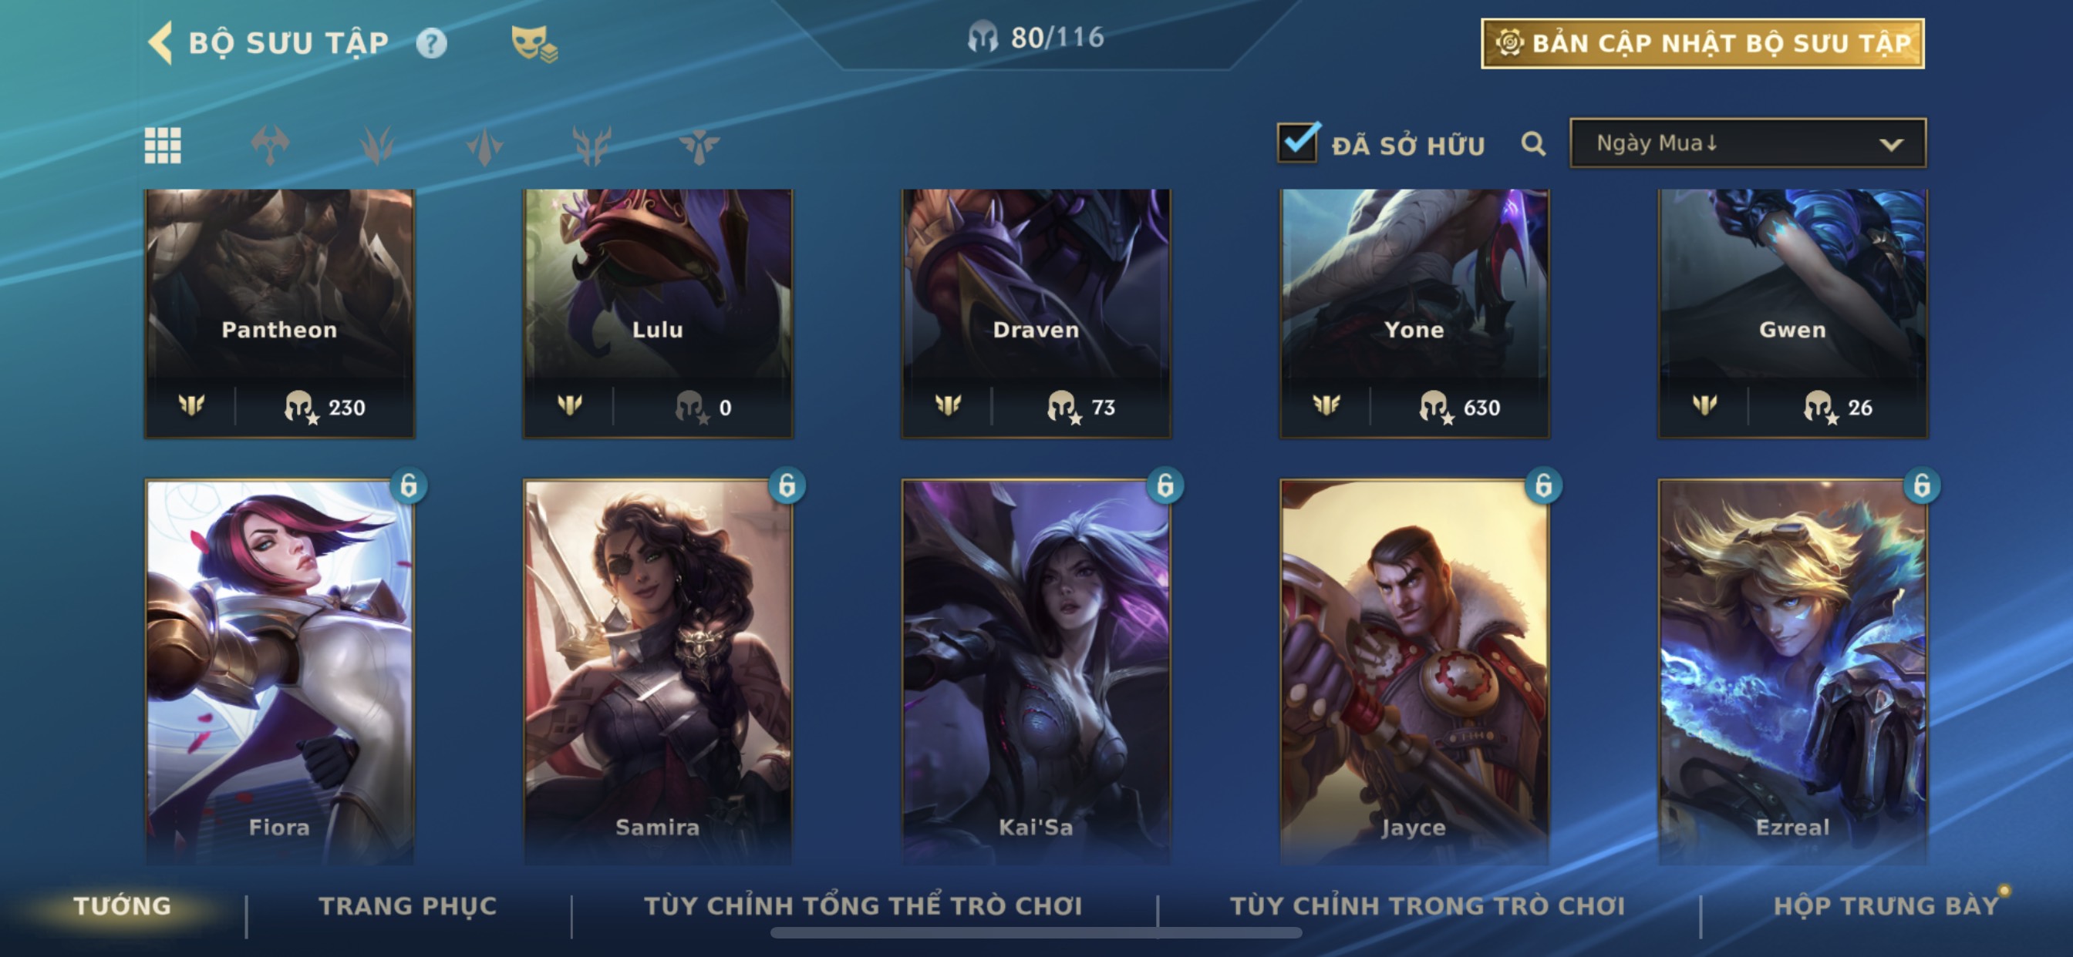Click the sort dropdown chevron arrow
Image resolution: width=2073 pixels, height=957 pixels.
pyautogui.click(x=1891, y=145)
